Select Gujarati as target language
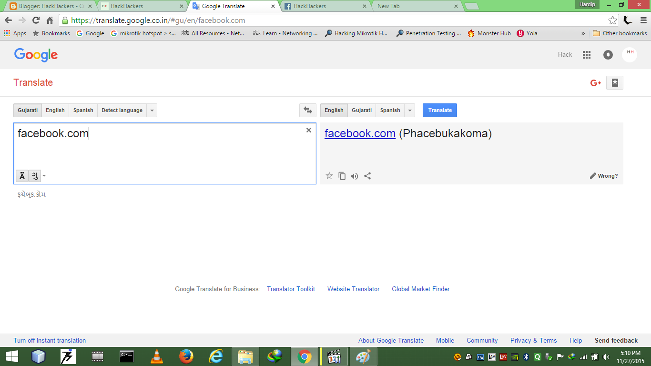 (x=362, y=110)
